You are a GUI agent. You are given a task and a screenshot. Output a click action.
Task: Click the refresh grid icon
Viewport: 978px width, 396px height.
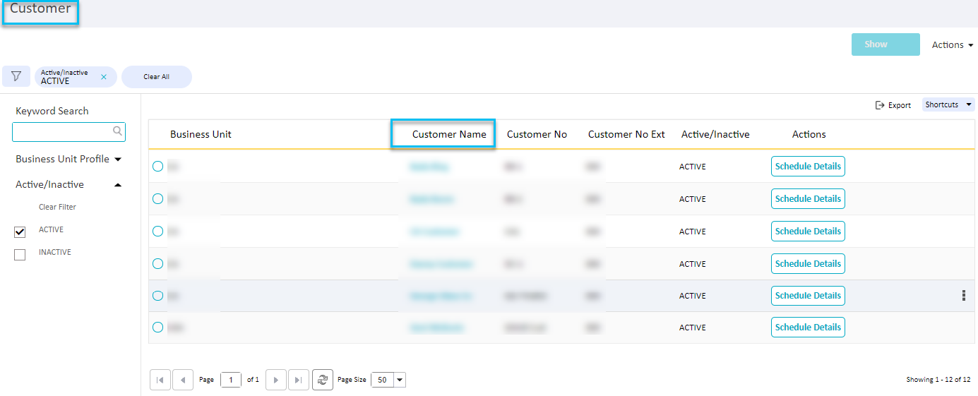click(323, 380)
